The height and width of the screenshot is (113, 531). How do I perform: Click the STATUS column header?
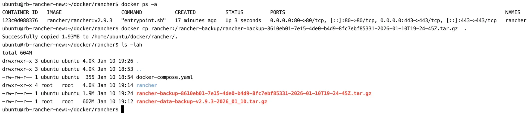pos(234,12)
